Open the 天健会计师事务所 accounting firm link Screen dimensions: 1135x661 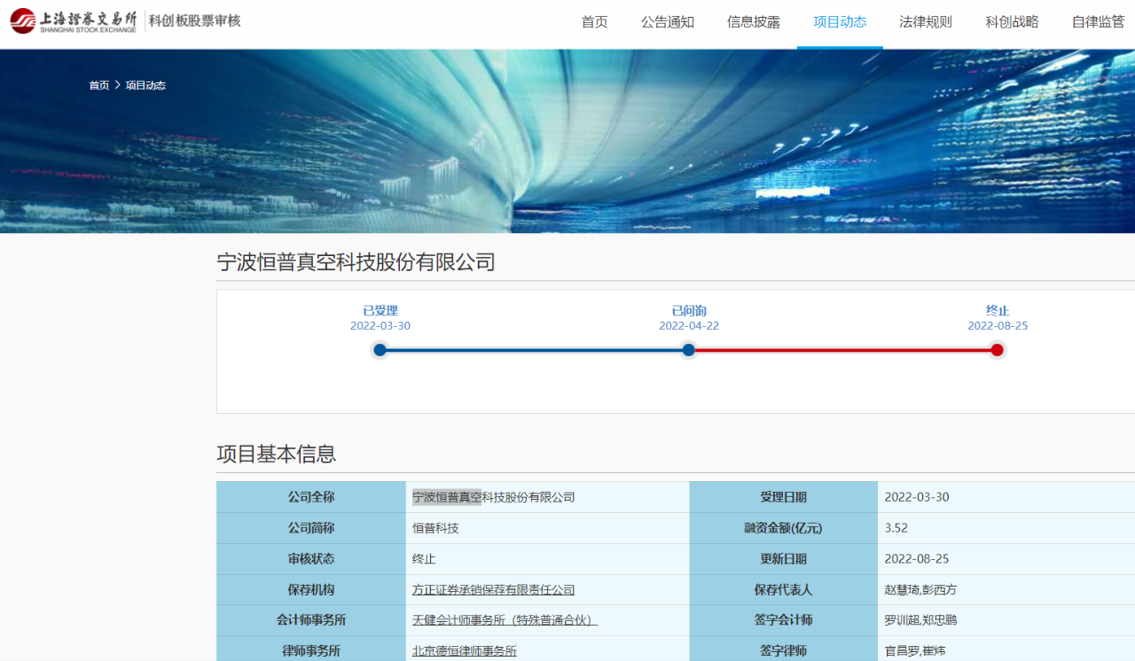pyautogui.click(x=504, y=620)
